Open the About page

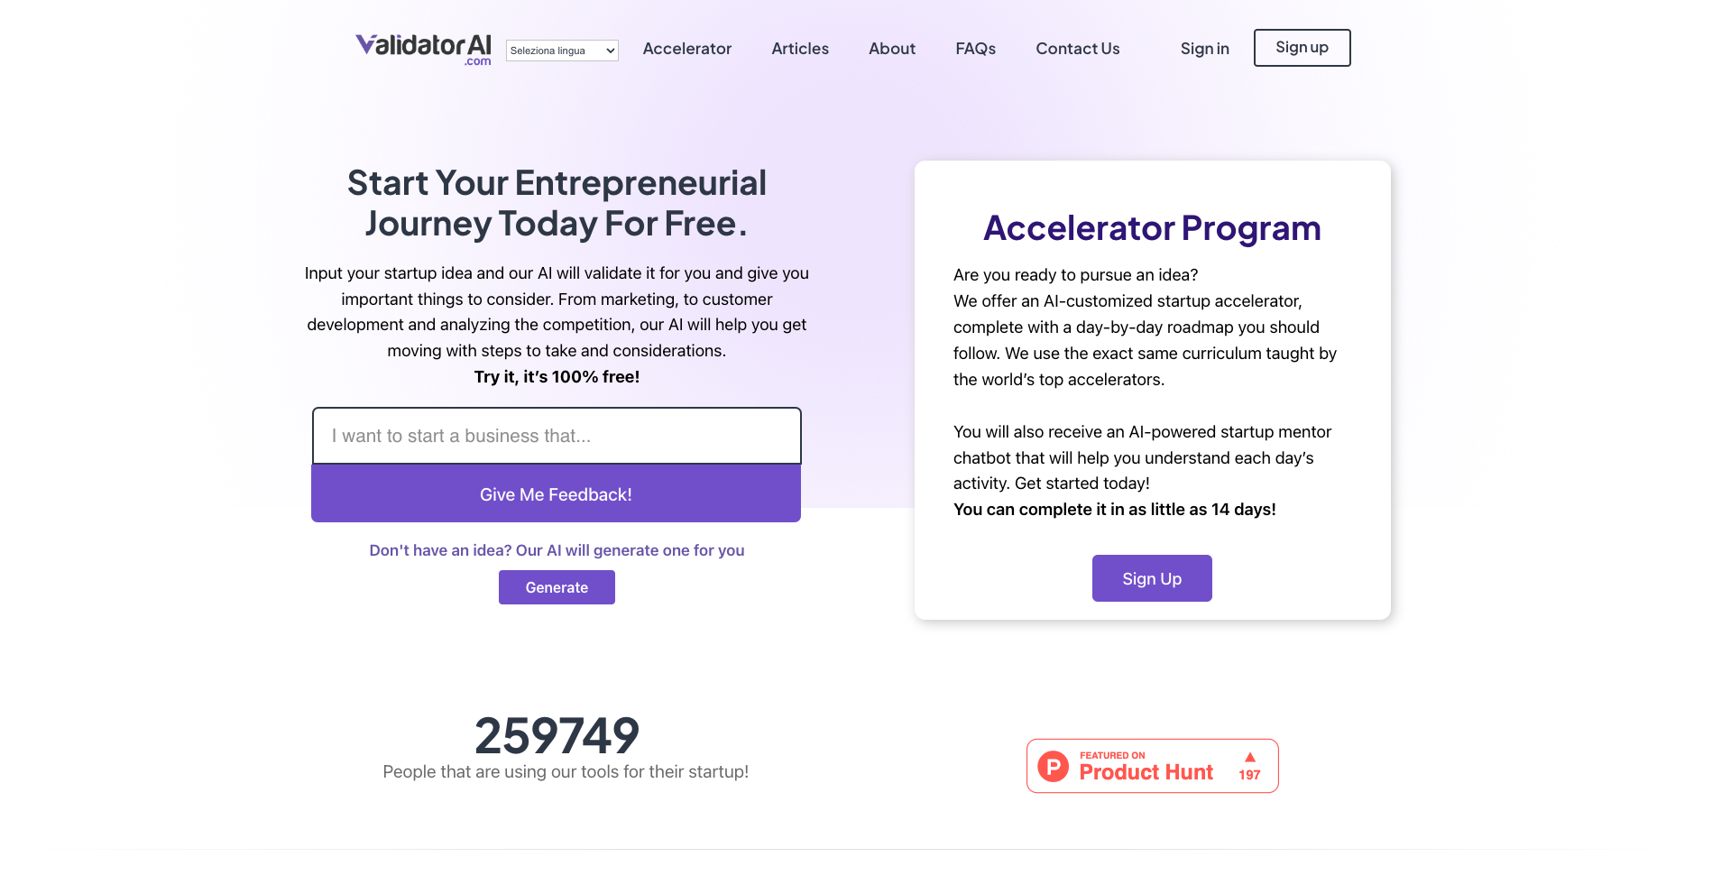pyautogui.click(x=891, y=49)
